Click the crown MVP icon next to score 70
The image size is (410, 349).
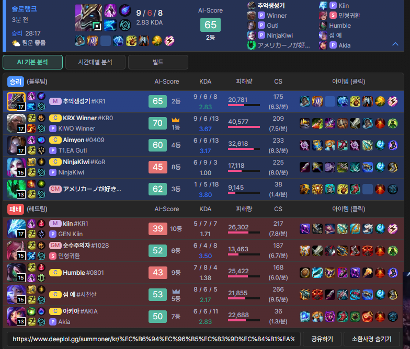[x=176, y=120]
